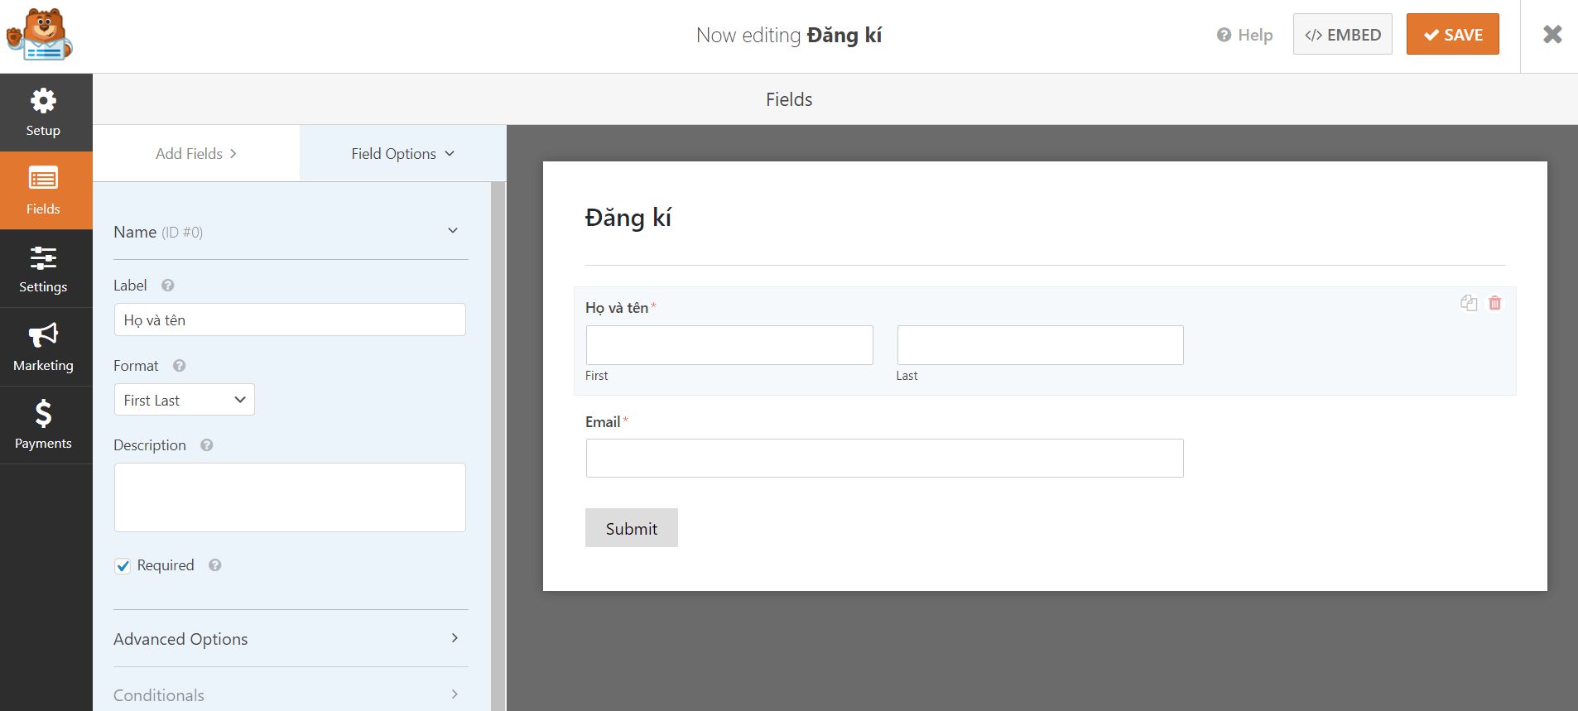This screenshot has width=1578, height=711.
Task: Edit the Label input with Họ và tên
Action: tap(290, 319)
